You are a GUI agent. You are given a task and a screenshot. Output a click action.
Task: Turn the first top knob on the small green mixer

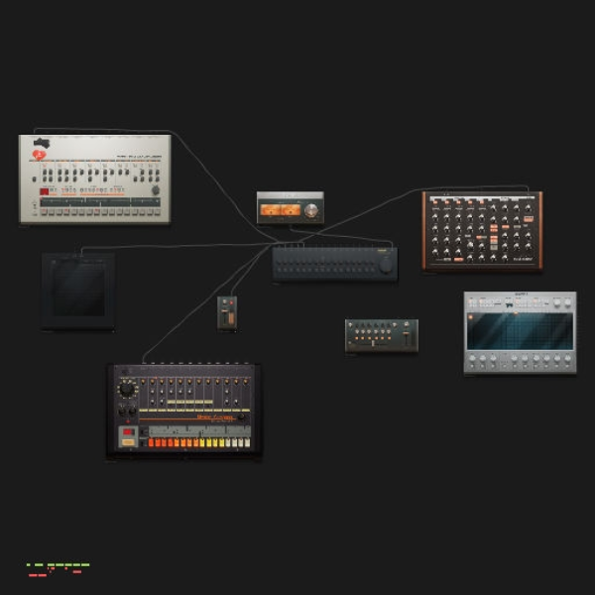[350, 325]
